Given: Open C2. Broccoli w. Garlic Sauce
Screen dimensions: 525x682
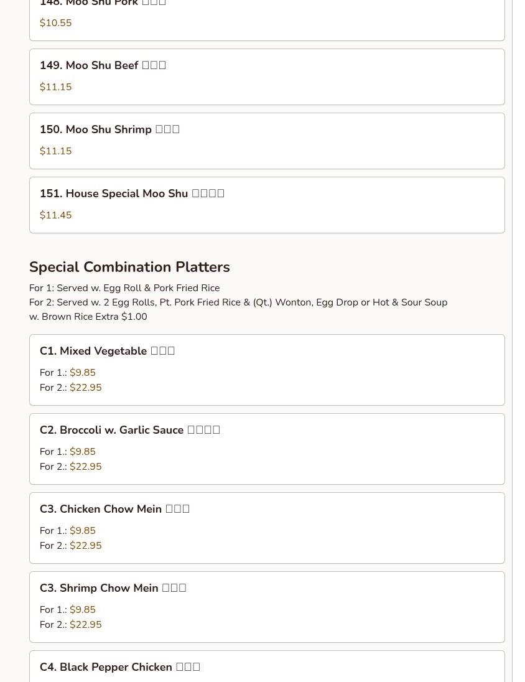Looking at the screenshot, I should [267, 449].
